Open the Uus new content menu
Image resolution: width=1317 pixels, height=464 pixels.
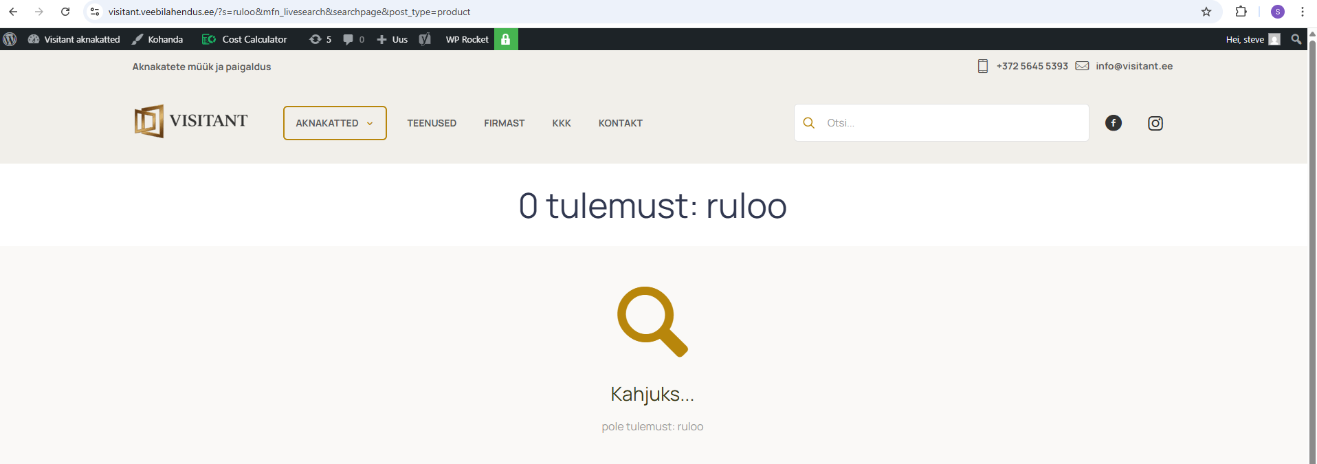click(392, 39)
